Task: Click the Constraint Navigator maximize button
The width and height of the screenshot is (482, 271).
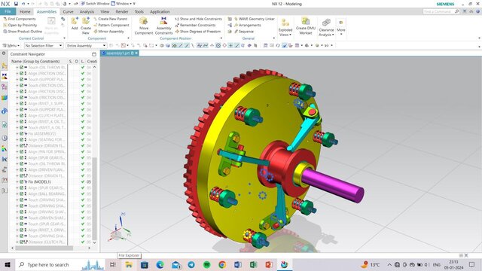Action: 94,54
